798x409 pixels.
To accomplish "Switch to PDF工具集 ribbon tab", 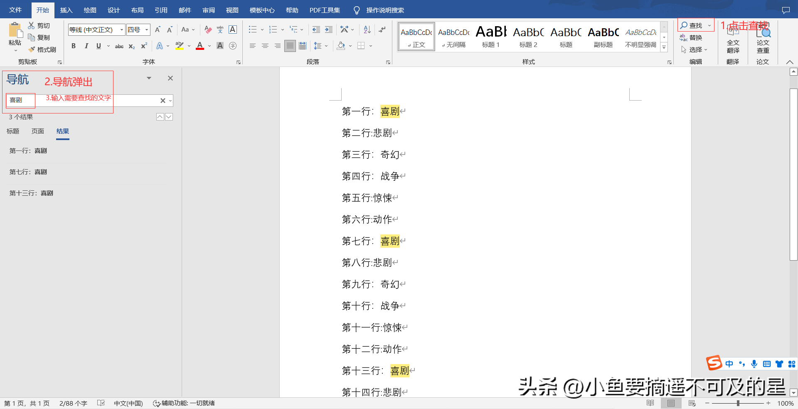I will click(x=325, y=10).
